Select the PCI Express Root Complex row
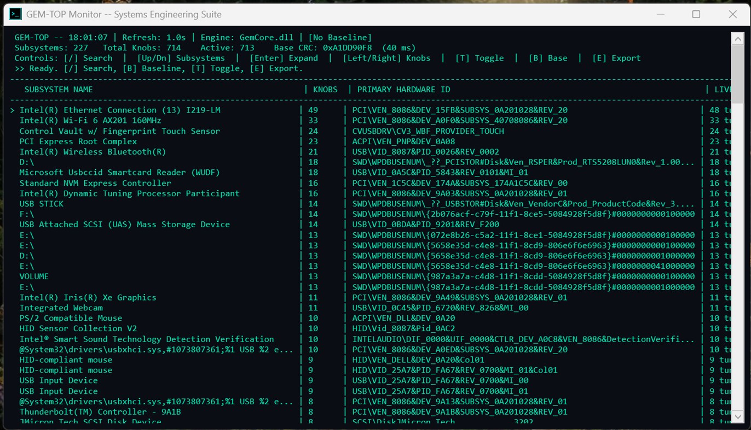Image resolution: width=751 pixels, height=430 pixels. click(x=370, y=142)
